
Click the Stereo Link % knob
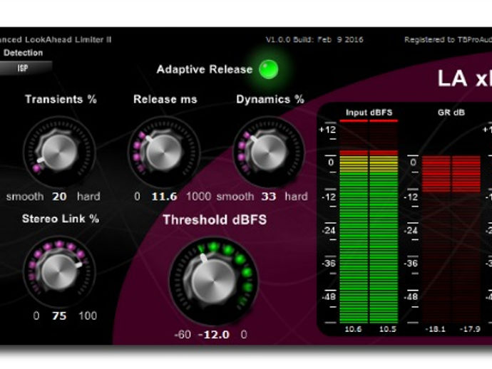59,271
